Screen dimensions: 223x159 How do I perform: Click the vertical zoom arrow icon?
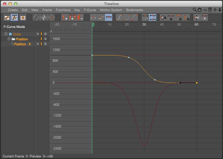click(220, 10)
